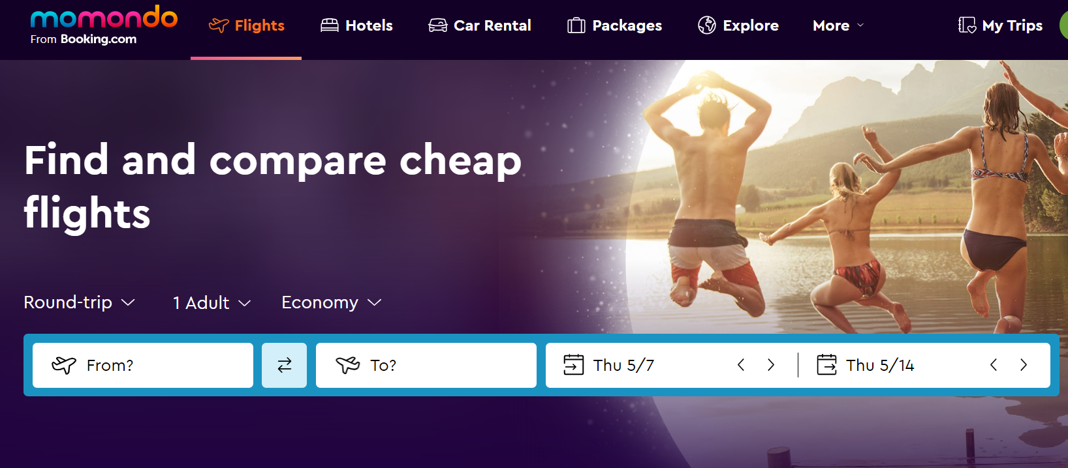Click the departure calendar icon
The width and height of the screenshot is (1068, 468).
point(573,364)
